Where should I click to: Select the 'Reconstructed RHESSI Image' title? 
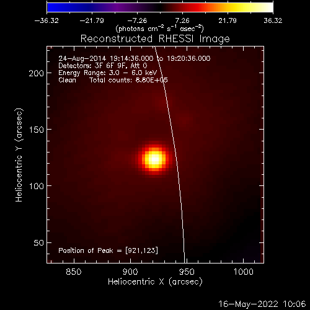point(155,38)
